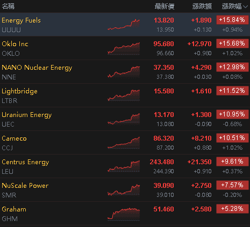250x227 pixels.
Task: Click the +5.28% badge for Graham
Action: [x=232, y=209]
